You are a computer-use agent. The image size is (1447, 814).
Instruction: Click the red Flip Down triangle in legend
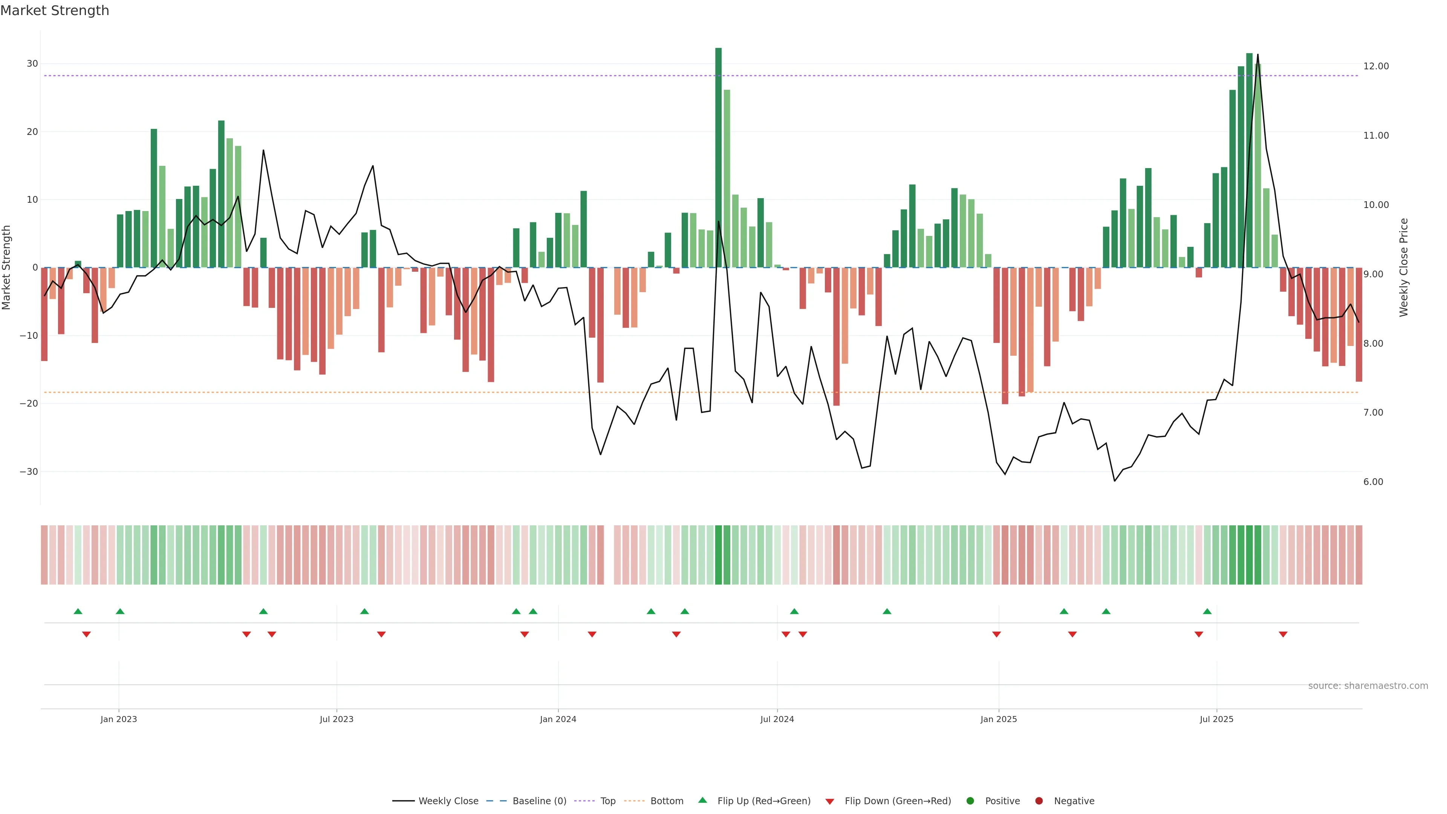[x=830, y=802]
